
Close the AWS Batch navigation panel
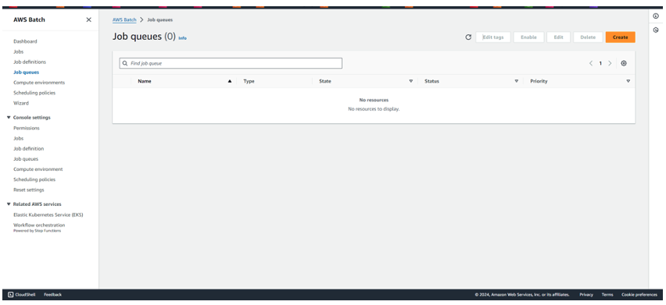click(x=89, y=20)
